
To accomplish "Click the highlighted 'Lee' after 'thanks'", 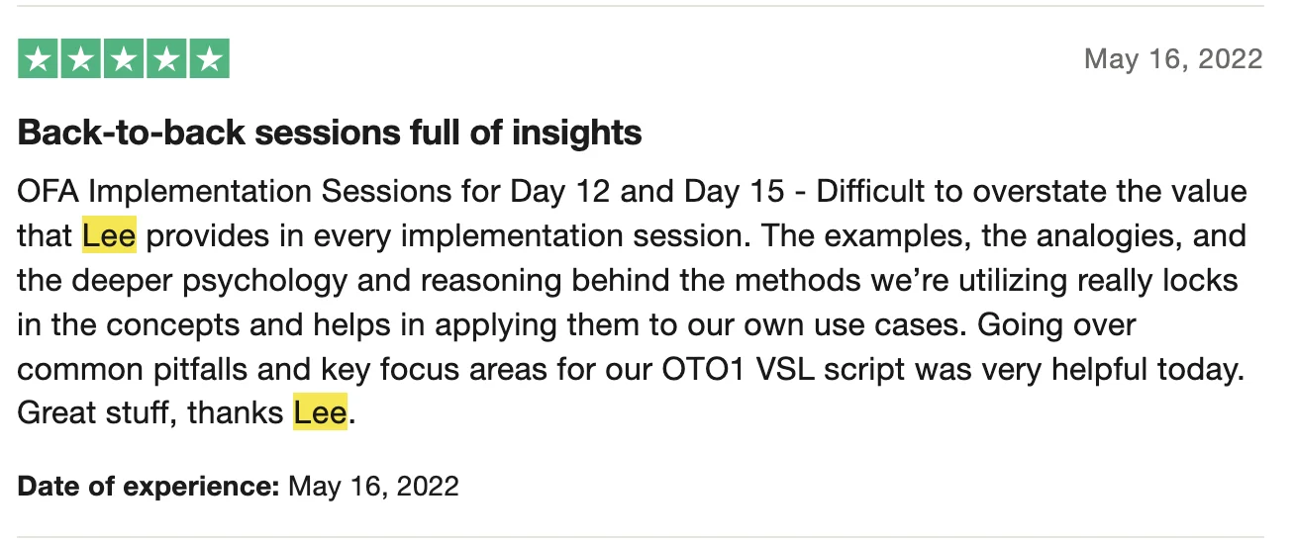I will (321, 412).
